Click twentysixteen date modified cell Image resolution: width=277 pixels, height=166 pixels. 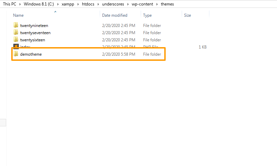point(119,40)
